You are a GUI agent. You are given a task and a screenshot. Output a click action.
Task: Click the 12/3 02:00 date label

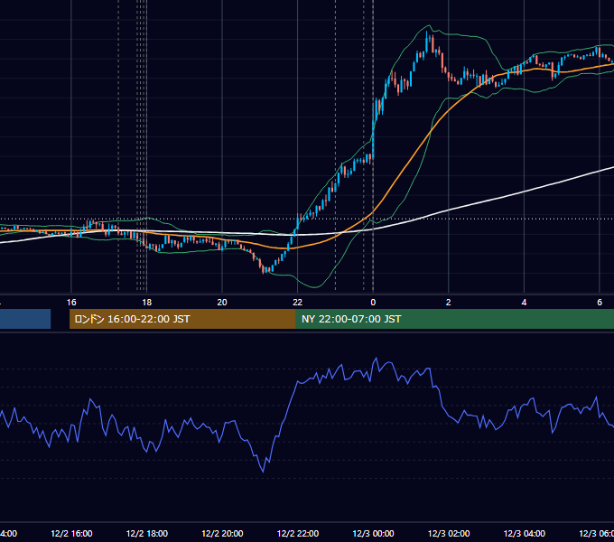pos(449,534)
